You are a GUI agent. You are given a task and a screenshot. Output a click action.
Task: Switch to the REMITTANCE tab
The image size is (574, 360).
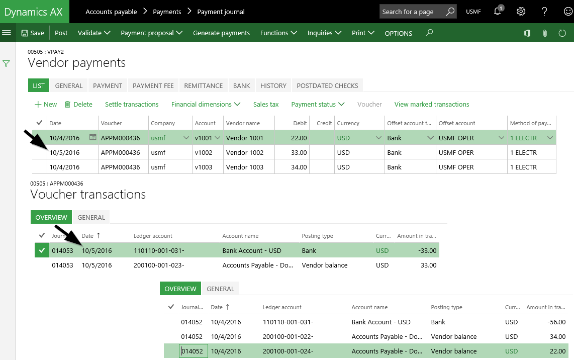click(x=203, y=85)
